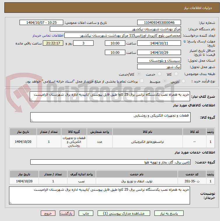Image resolution: width=220 pixels, height=221 pixels.
Task: Click the 'خروج' exit button
Action: point(48,213)
